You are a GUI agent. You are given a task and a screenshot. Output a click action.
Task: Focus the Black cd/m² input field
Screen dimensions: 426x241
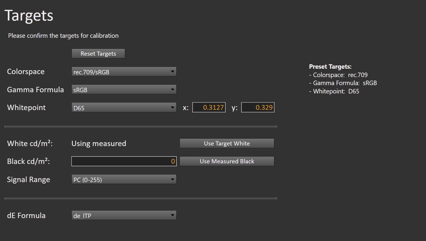click(124, 161)
